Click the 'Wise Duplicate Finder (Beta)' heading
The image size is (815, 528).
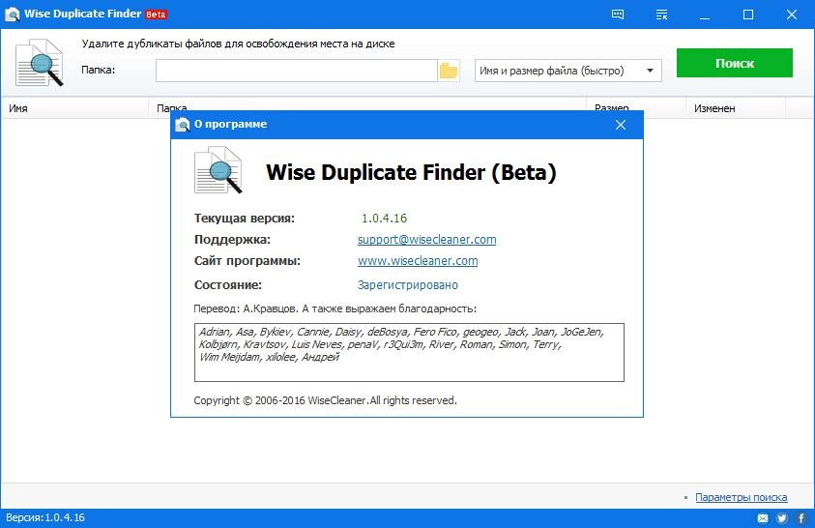pyautogui.click(x=411, y=172)
